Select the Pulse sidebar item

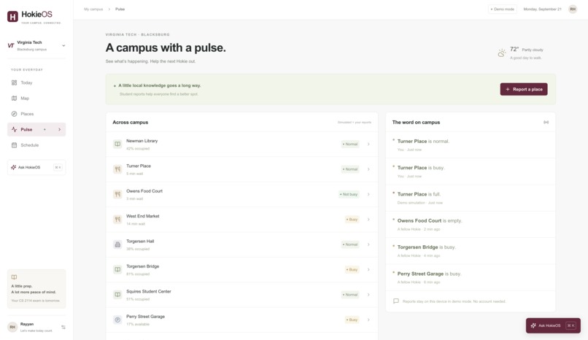click(36, 129)
